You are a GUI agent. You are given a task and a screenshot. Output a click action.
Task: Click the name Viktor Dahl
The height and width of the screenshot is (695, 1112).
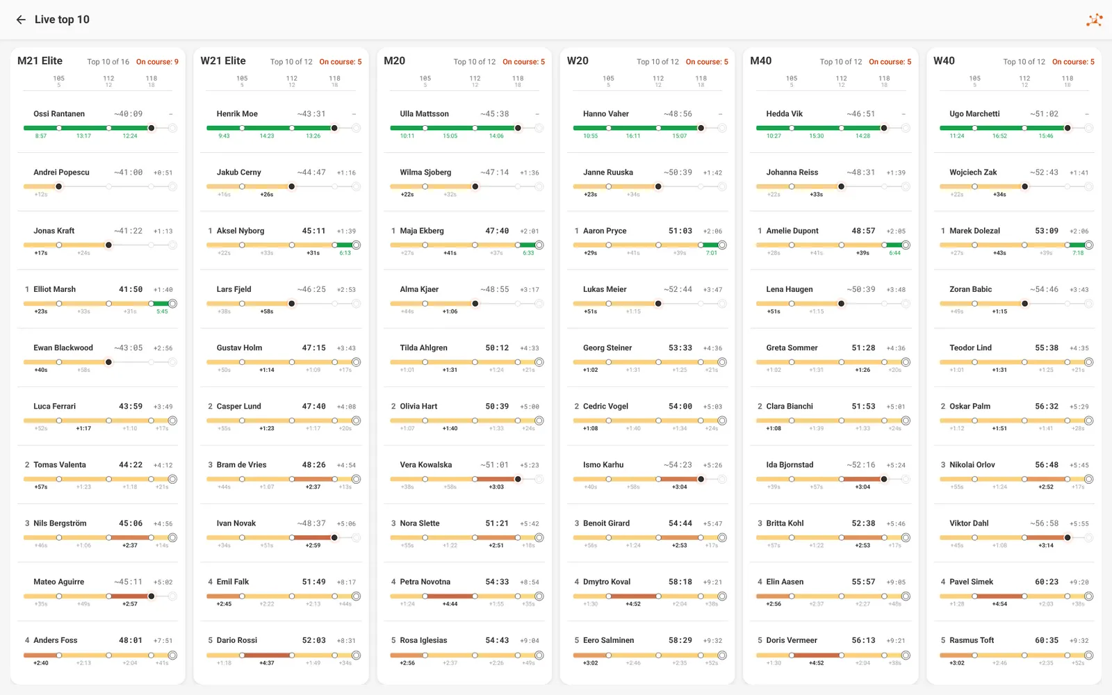(969, 523)
